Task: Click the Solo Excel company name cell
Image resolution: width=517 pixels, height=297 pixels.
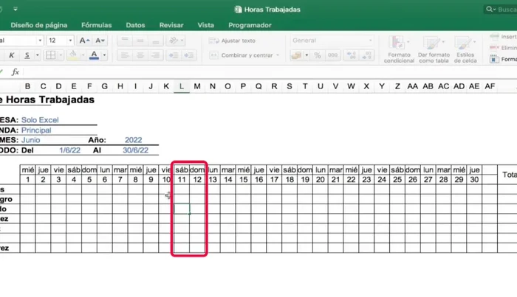Action: (x=40, y=119)
